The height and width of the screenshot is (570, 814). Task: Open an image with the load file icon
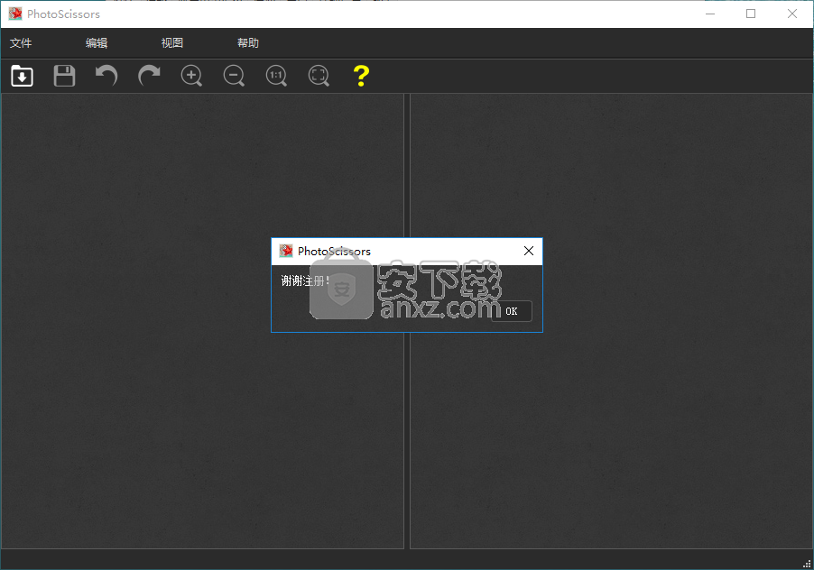[x=22, y=76]
